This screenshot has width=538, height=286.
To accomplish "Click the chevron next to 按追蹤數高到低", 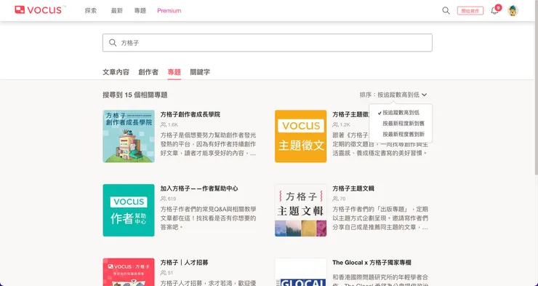I will click(x=425, y=95).
